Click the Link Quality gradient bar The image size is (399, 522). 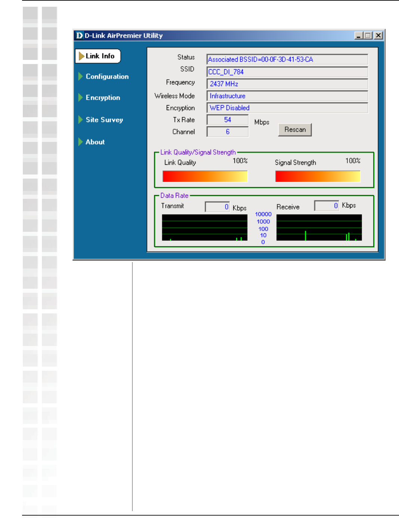click(x=205, y=176)
